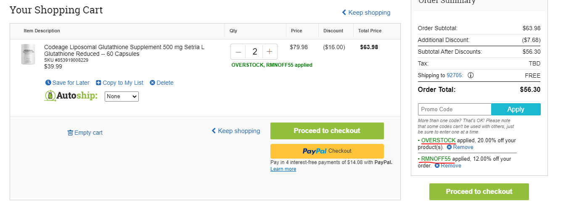
Task: Click the top Keep shopping chevron link
Action: [366, 13]
